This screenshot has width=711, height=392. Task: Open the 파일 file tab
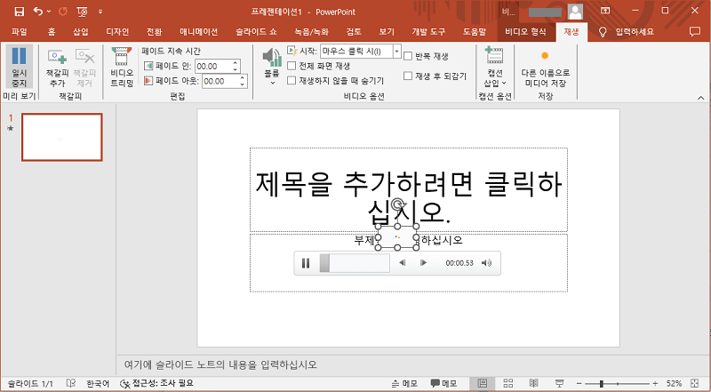pyautogui.click(x=19, y=32)
